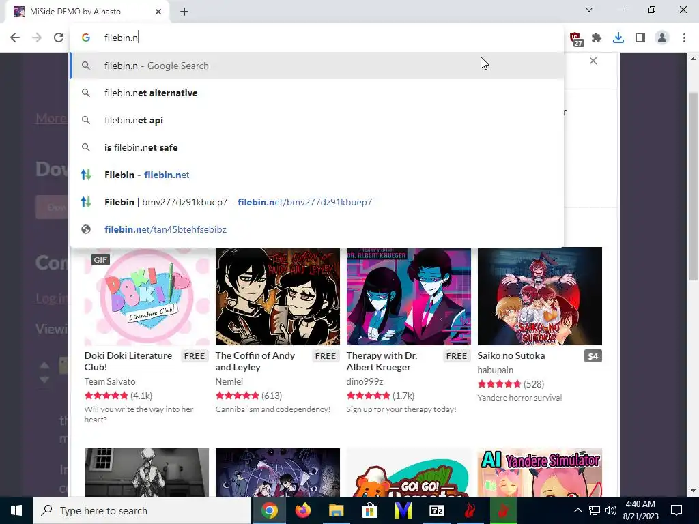Open File Explorer from the taskbar
The width and height of the screenshot is (699, 524).
[337, 510]
